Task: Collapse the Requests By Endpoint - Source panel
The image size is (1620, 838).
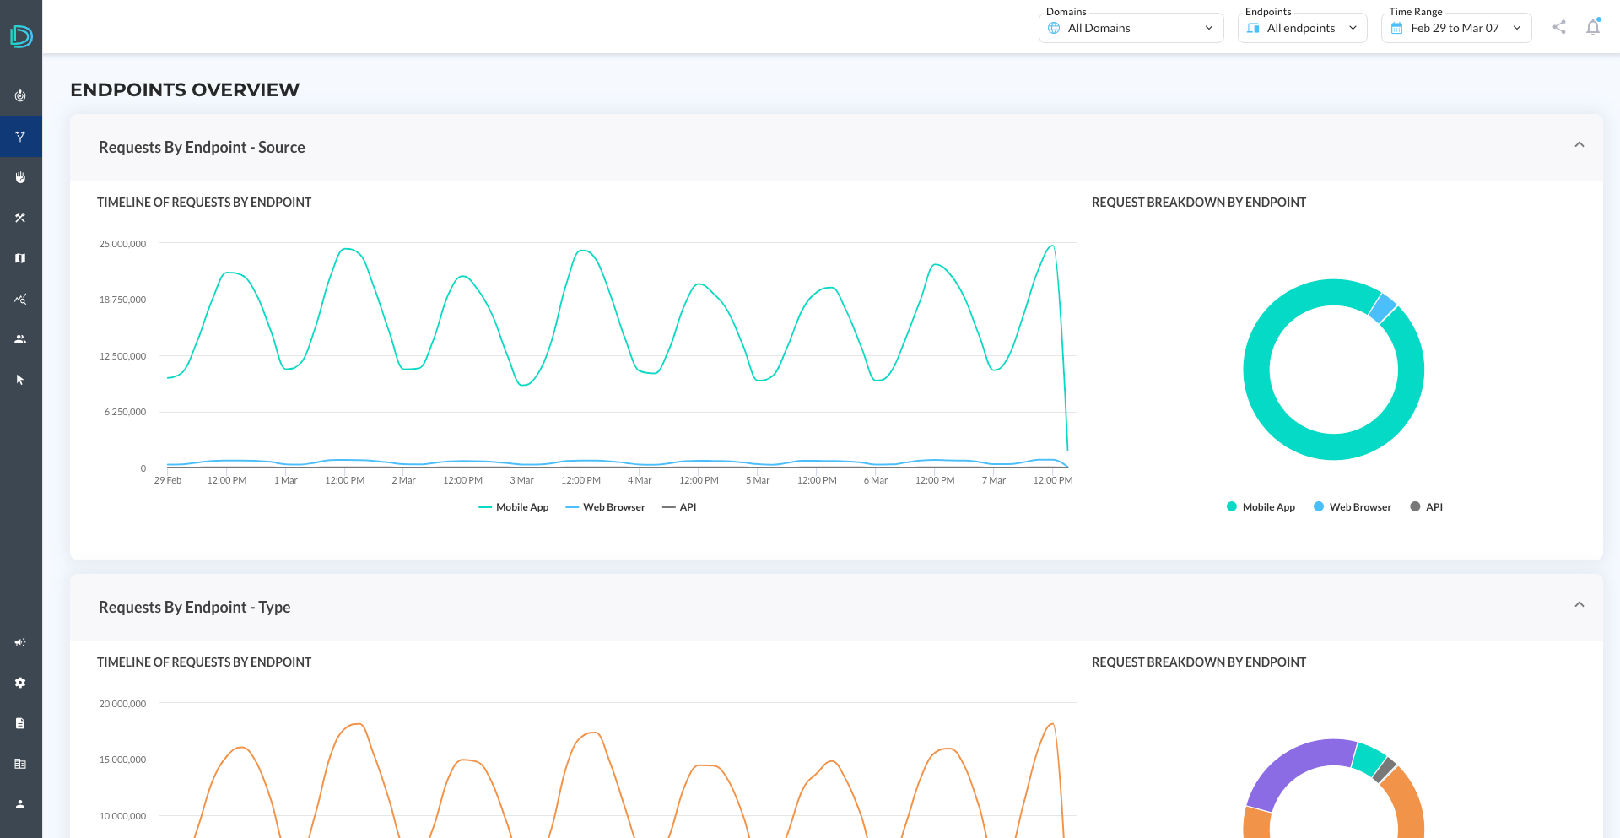Action: [1579, 145]
